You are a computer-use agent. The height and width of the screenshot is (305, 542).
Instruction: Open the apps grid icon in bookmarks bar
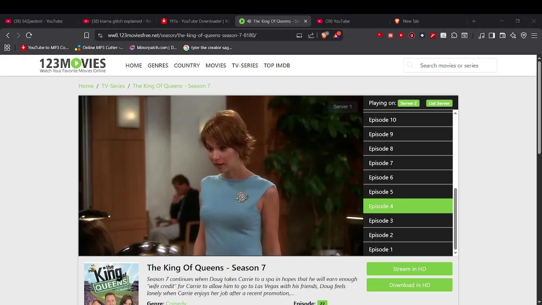(7, 48)
